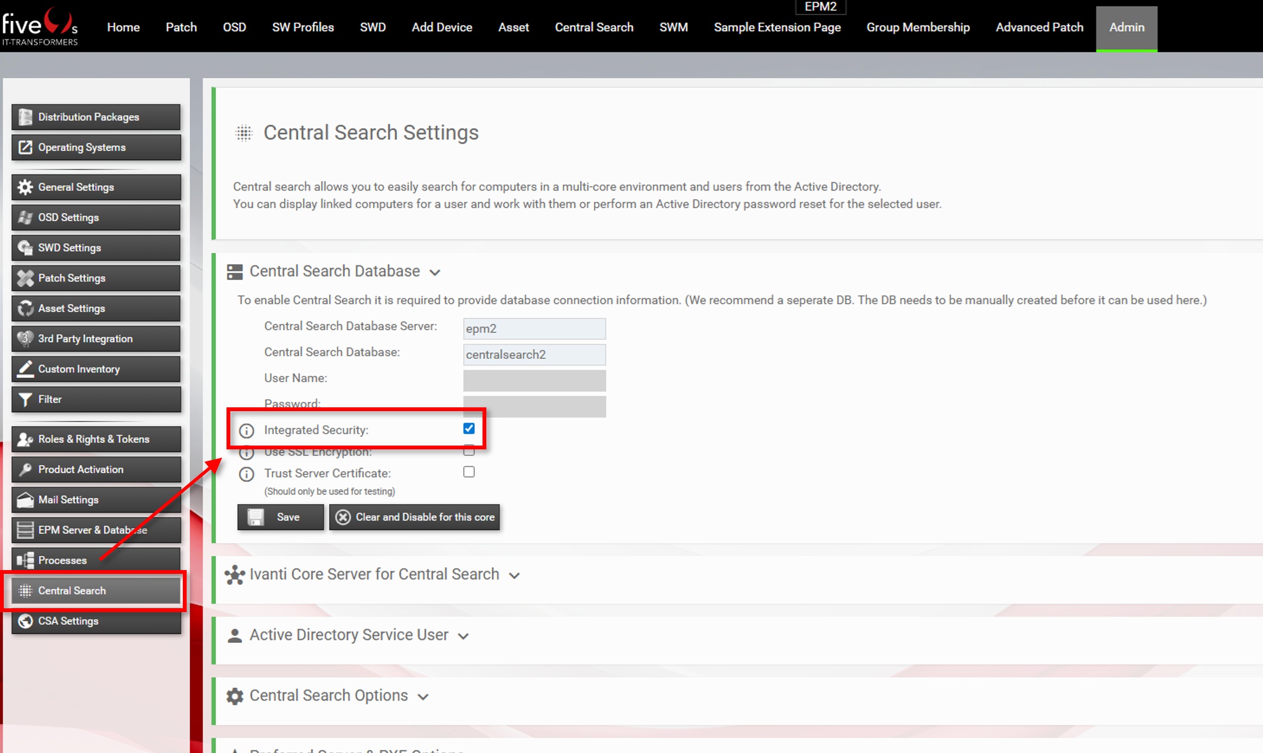Enable the Use SSL Encryption checkbox
This screenshot has width=1263, height=753.
pyautogui.click(x=469, y=450)
